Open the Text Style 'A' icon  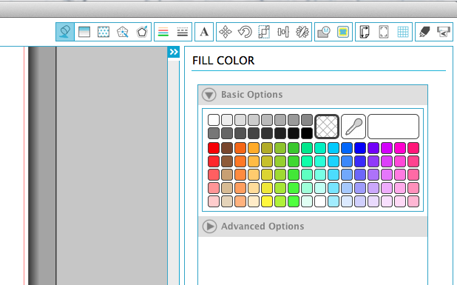(x=204, y=32)
